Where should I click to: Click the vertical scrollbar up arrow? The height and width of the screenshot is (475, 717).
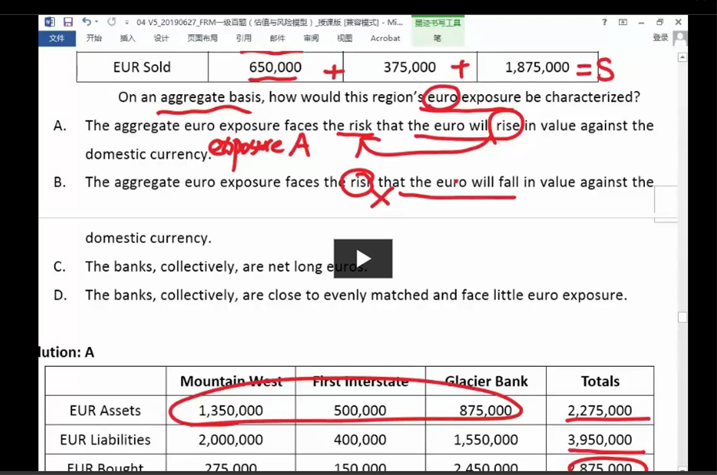(683, 57)
